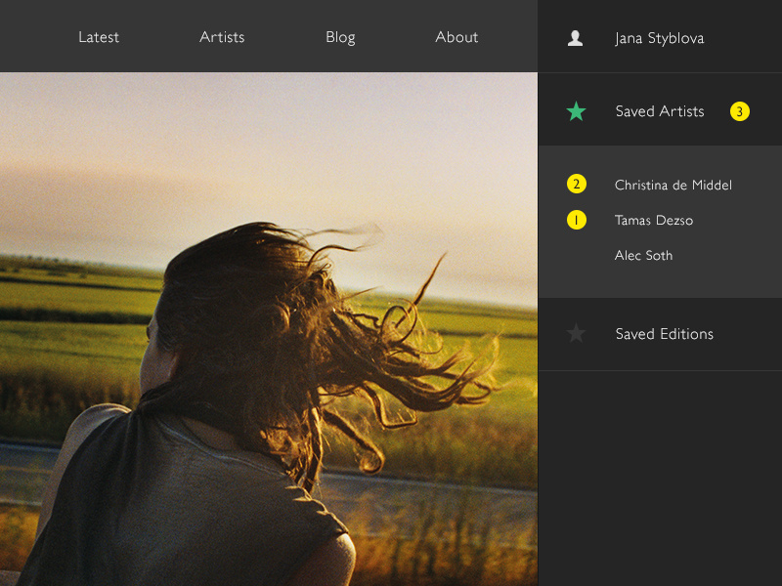Viewport: 782px width, 586px height.
Task: Click the yellow badge numbered 2
Action: [x=577, y=185]
